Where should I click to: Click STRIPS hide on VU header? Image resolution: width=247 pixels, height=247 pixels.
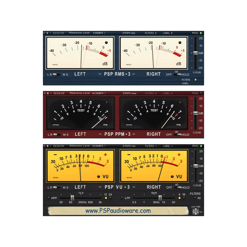point(129,146)
